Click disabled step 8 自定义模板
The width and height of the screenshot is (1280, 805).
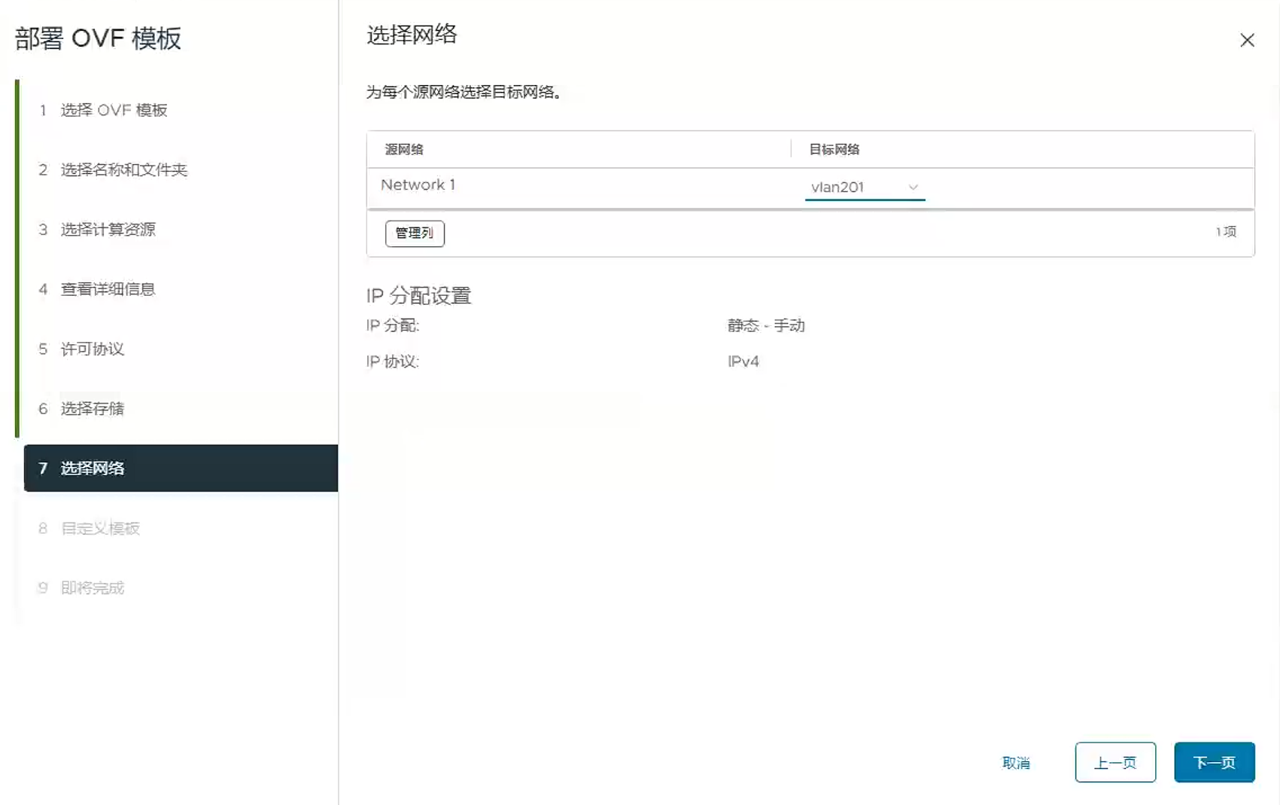(x=100, y=528)
